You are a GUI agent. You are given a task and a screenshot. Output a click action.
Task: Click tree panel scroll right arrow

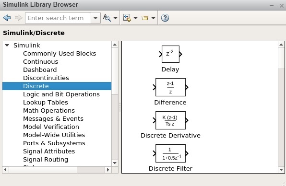[108, 170]
